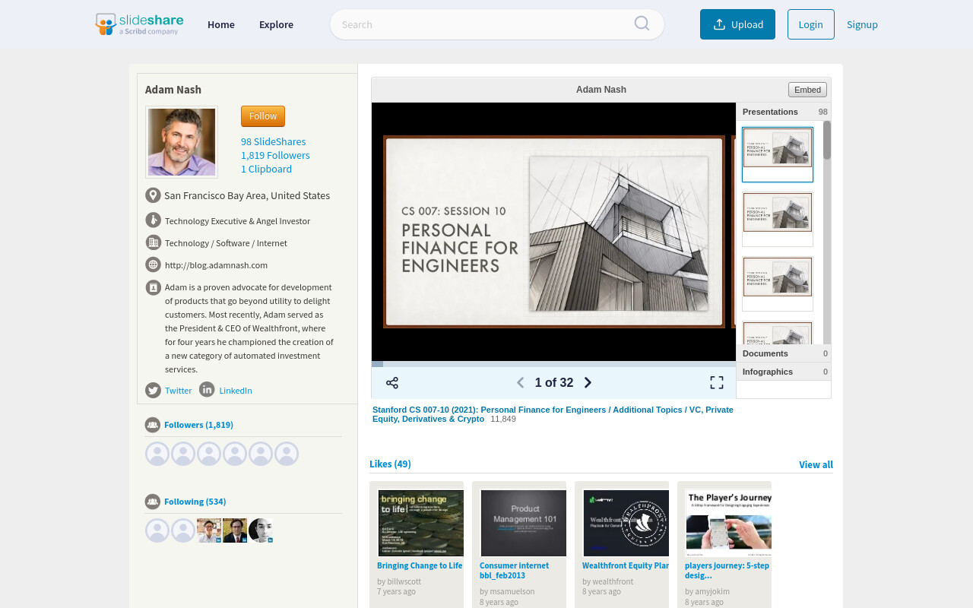Click the SlideShare logo
Image resolution: width=973 pixels, height=608 pixels.
pos(139,24)
